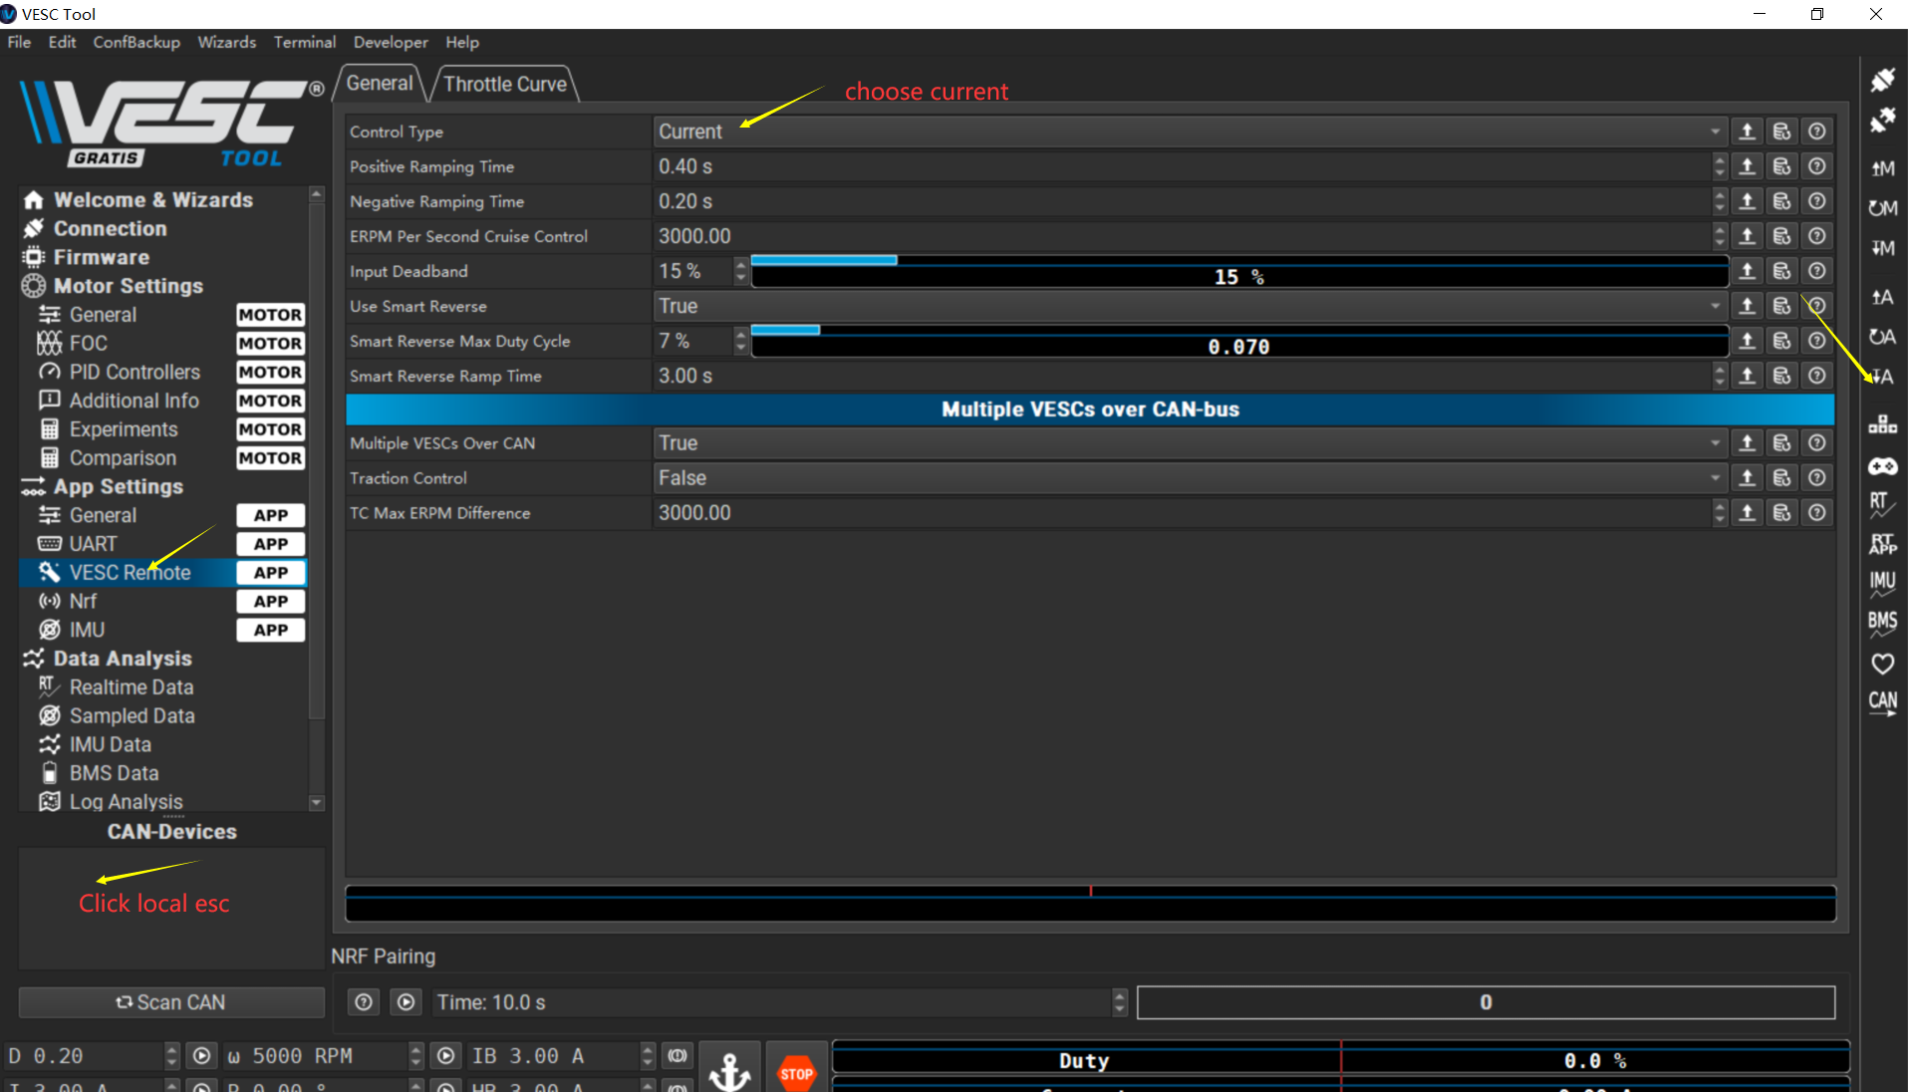Click the anchor brake icon
The height and width of the screenshot is (1092, 1908).
point(729,1071)
